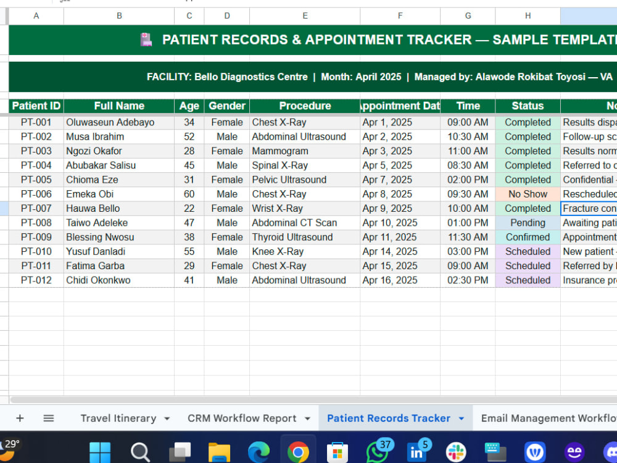Select the Wrist X-Ray procedure cell
This screenshot has width=617, height=463.
305,209
